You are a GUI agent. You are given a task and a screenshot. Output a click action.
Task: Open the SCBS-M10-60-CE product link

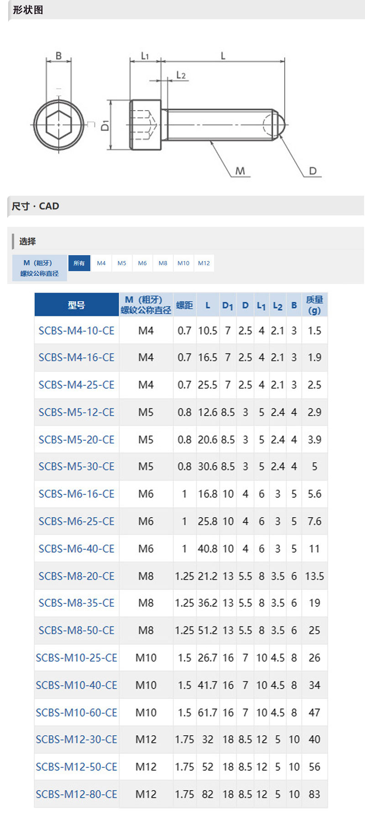coord(77,712)
